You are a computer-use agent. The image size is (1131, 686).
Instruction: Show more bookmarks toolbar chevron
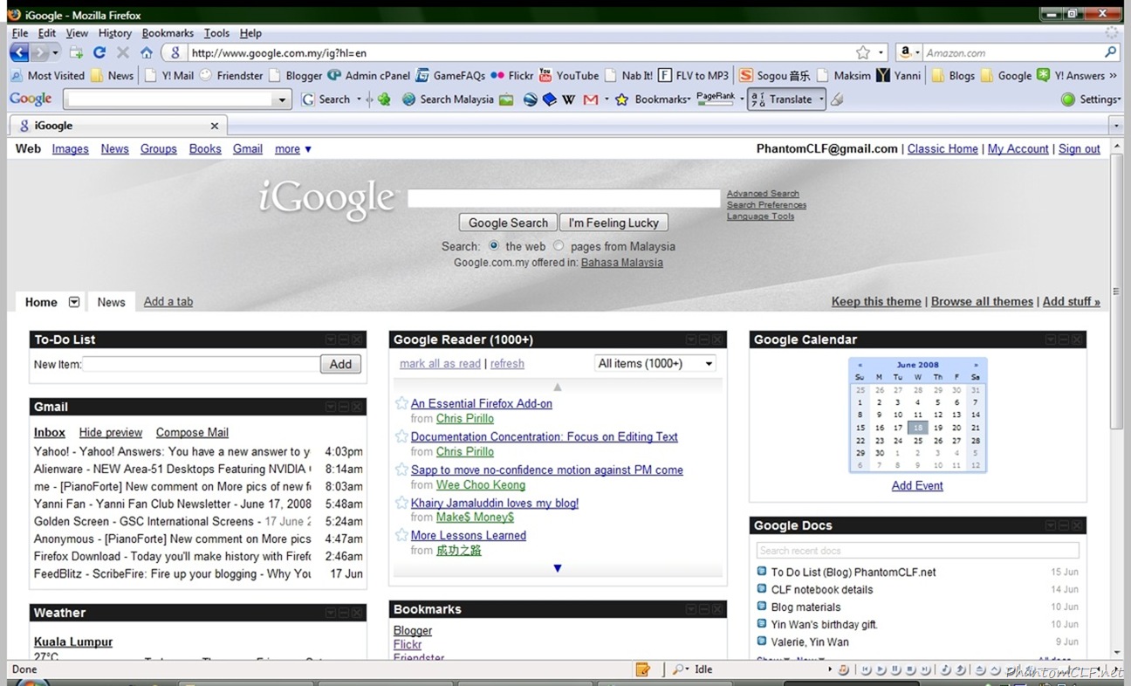coord(1113,75)
